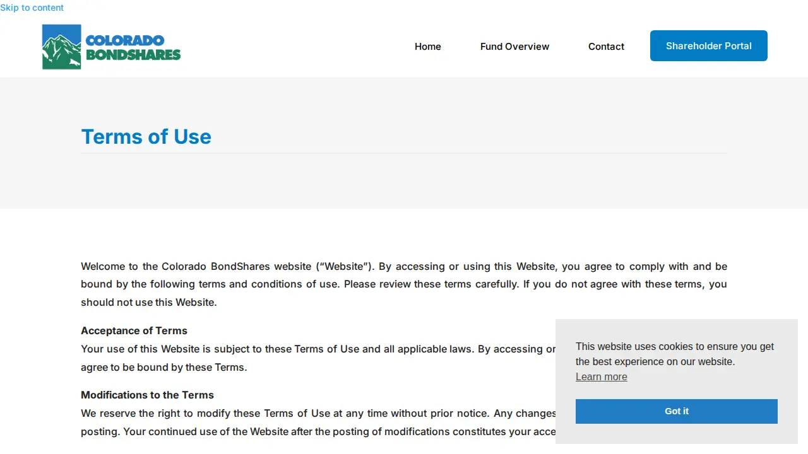Click the 'agree to be bound by these Terms' line
Viewport: 808px width, 454px height.
pos(164,367)
